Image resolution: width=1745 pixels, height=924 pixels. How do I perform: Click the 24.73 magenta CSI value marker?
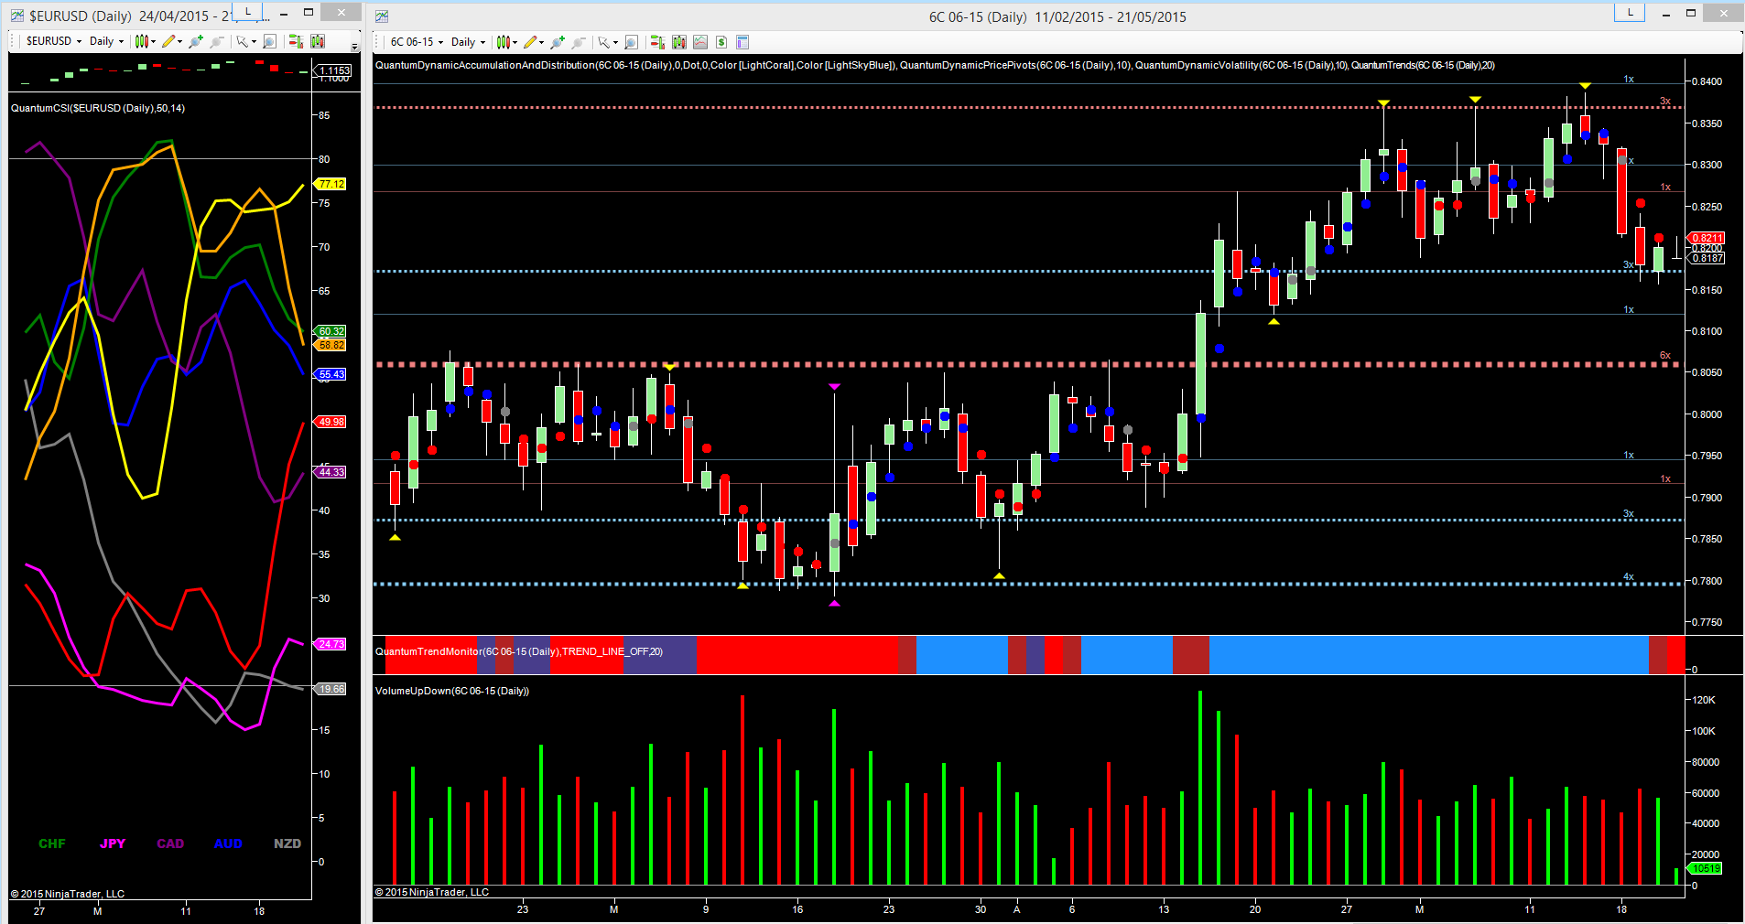point(331,644)
